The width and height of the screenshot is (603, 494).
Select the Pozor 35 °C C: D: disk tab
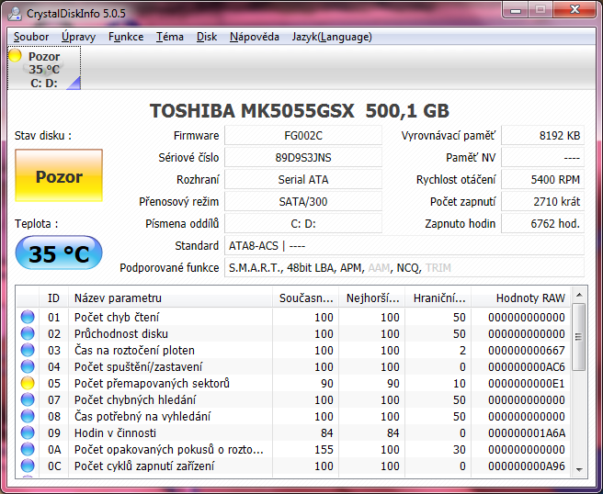point(44,68)
